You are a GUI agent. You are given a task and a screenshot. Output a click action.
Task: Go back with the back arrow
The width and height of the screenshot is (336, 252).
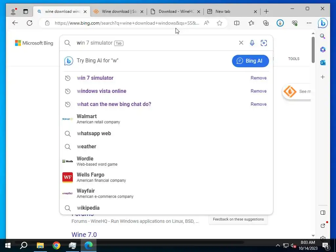(15, 23)
